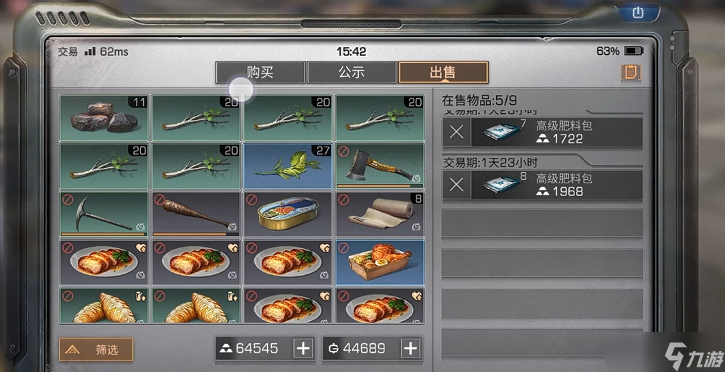Choose the pickaxe item
This screenshot has height=372, width=725.
click(104, 214)
